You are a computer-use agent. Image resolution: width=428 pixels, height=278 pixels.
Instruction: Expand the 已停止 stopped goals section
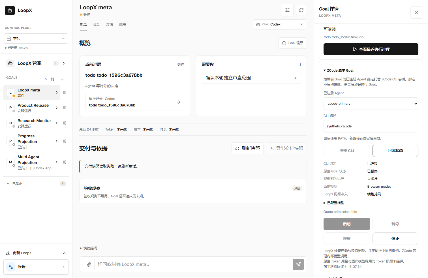[36, 184]
